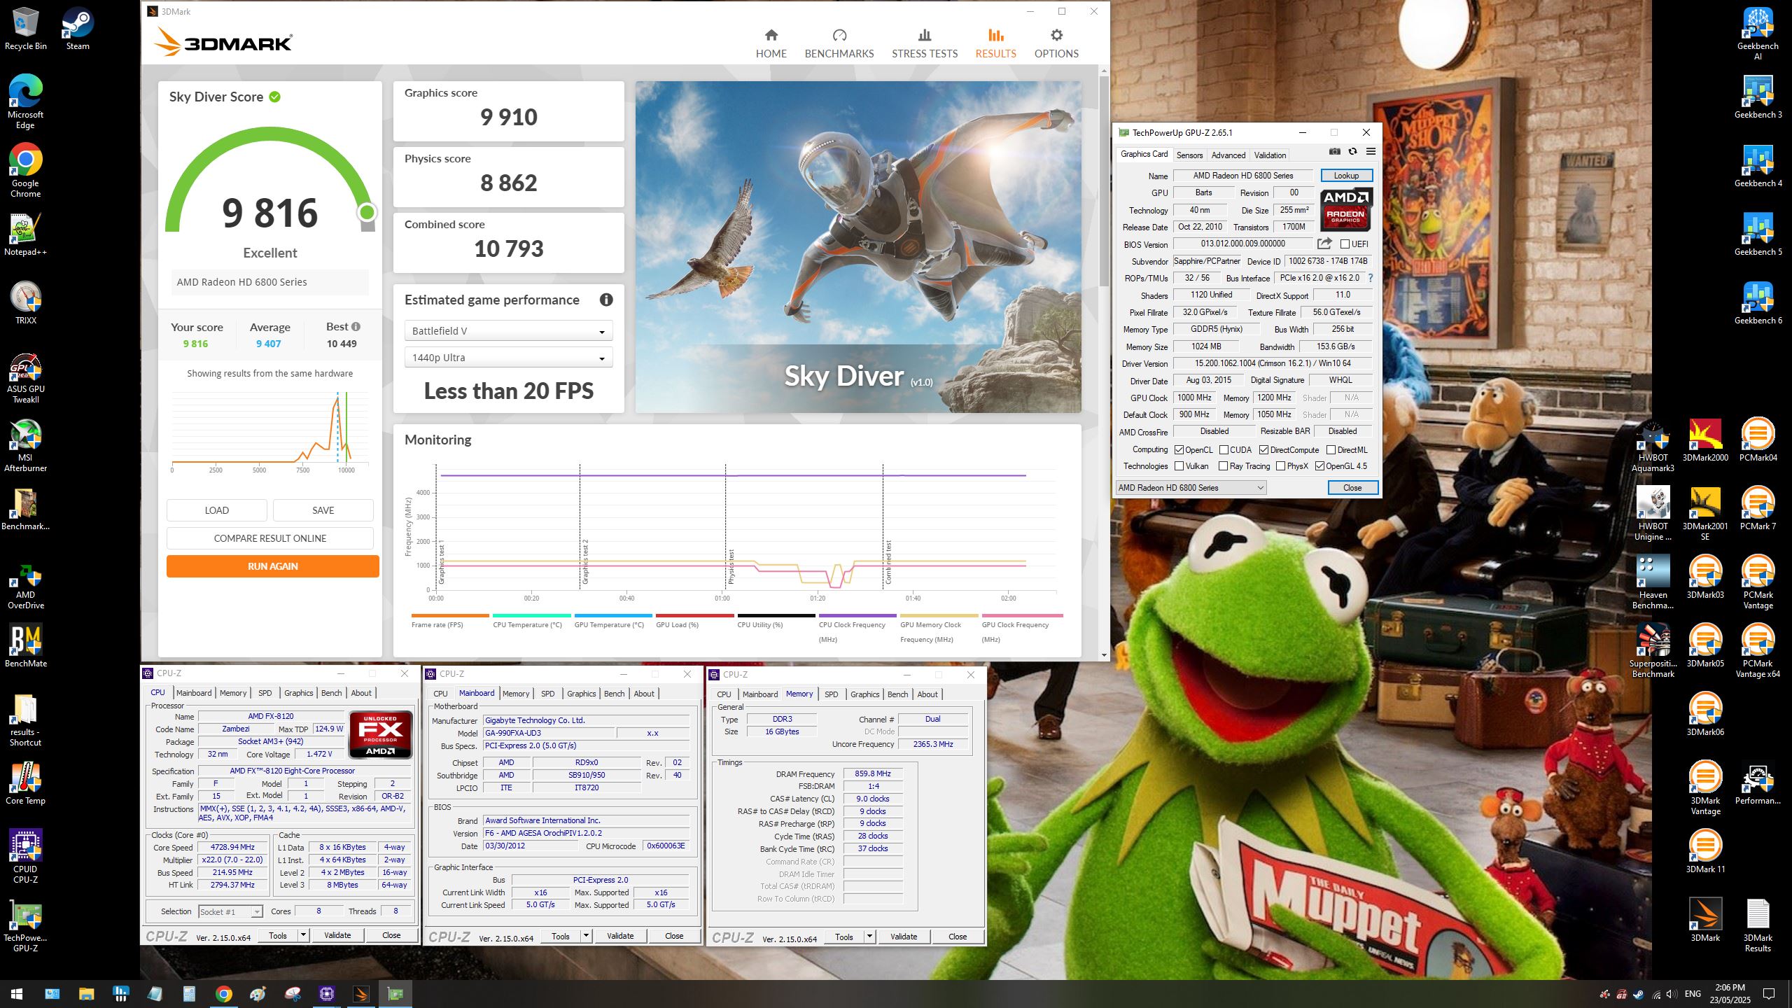Click Frame rate (FPS) legend swatch

click(x=450, y=616)
